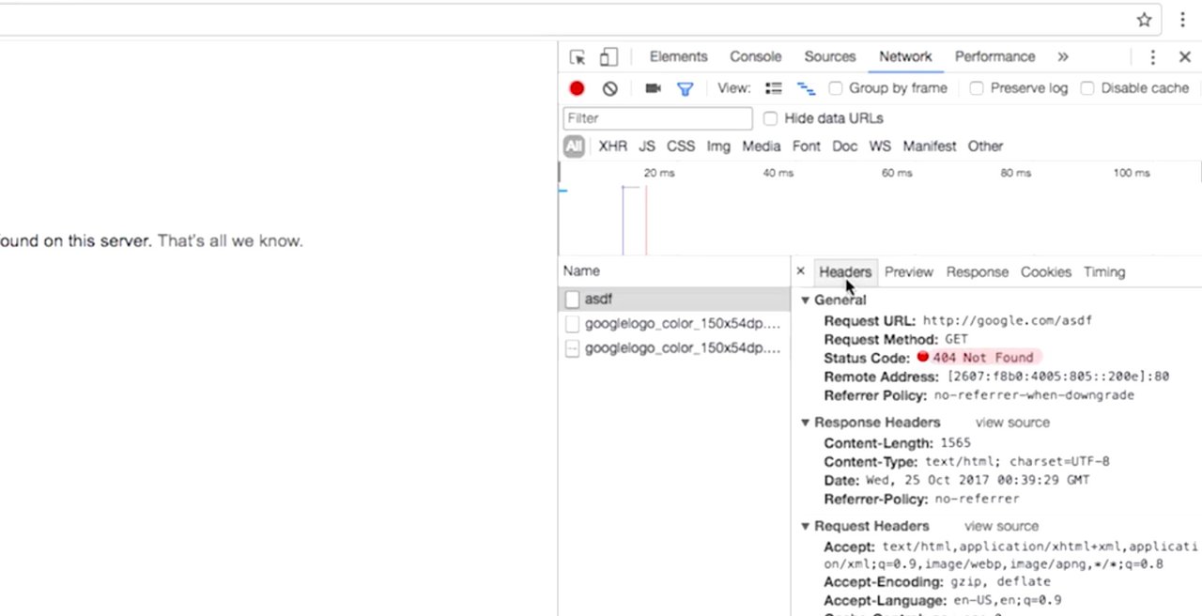The image size is (1202, 616).
Task: Click the Request Method value GET
Action: 956,339
